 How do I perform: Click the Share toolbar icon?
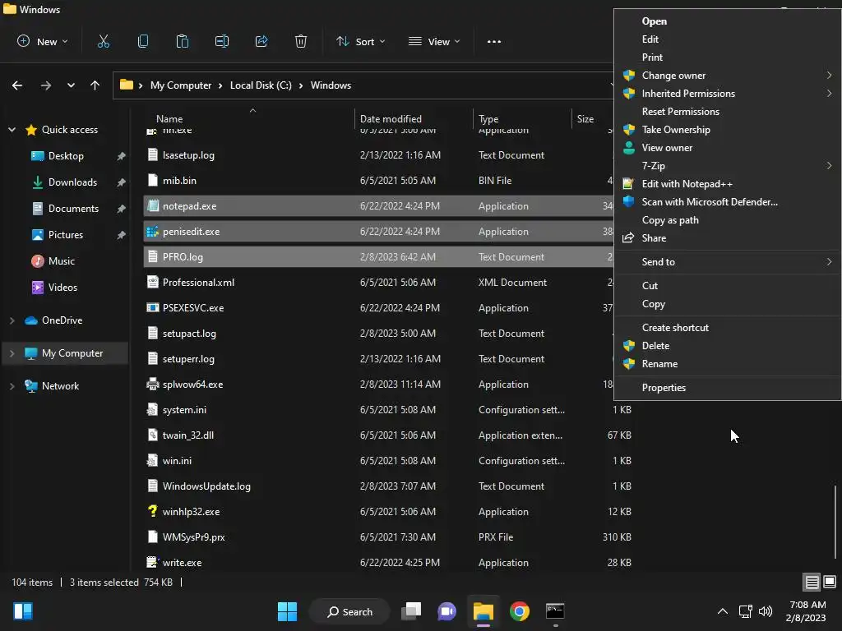[261, 41]
